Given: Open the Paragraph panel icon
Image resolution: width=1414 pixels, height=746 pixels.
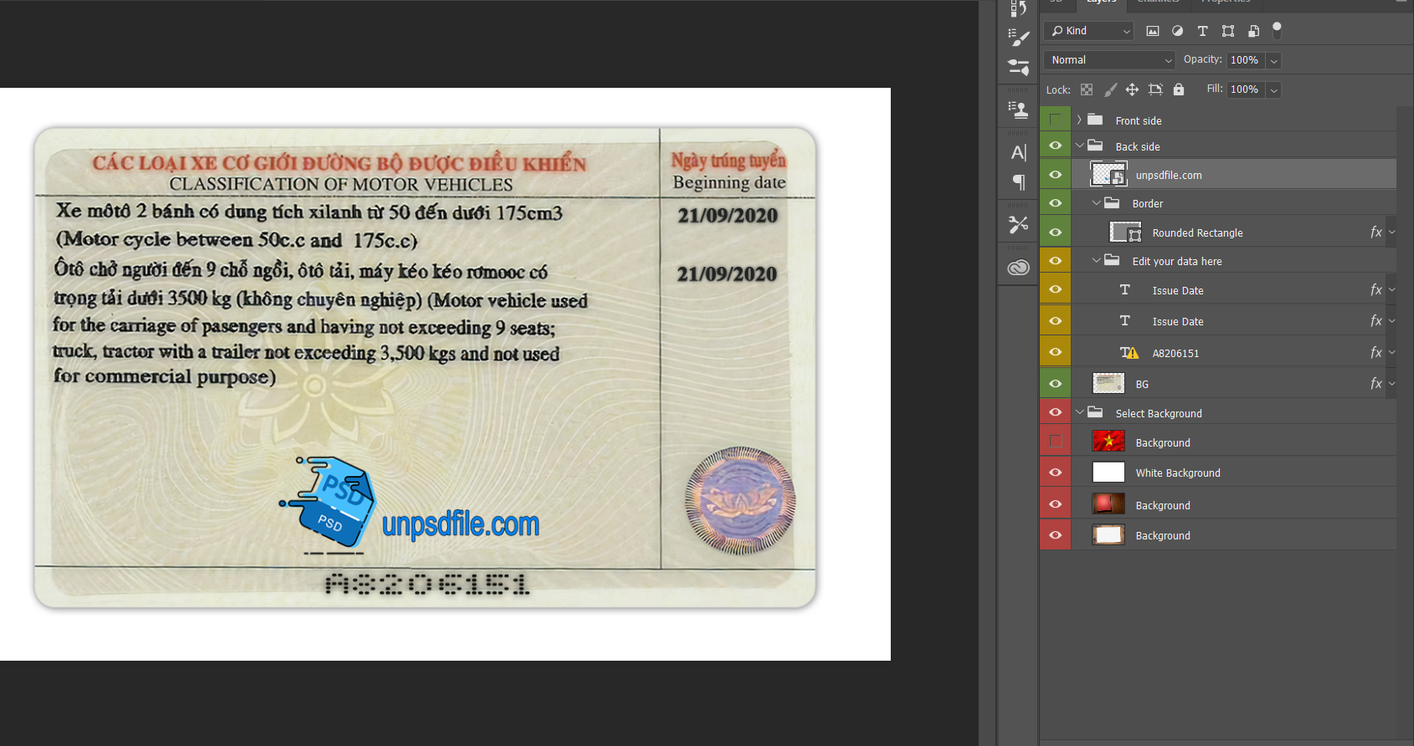Looking at the screenshot, I should click(1018, 181).
